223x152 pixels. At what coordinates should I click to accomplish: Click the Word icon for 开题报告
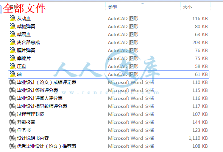coord(12,122)
